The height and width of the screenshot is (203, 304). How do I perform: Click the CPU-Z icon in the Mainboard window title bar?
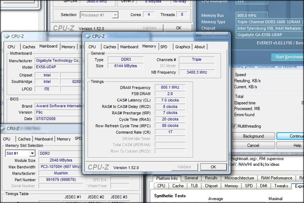(7, 36)
